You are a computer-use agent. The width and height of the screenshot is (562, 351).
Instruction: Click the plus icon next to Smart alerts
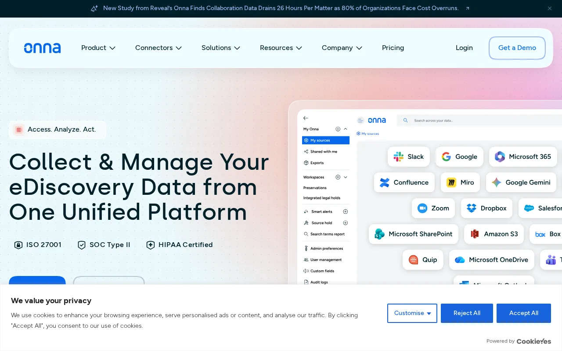click(345, 211)
